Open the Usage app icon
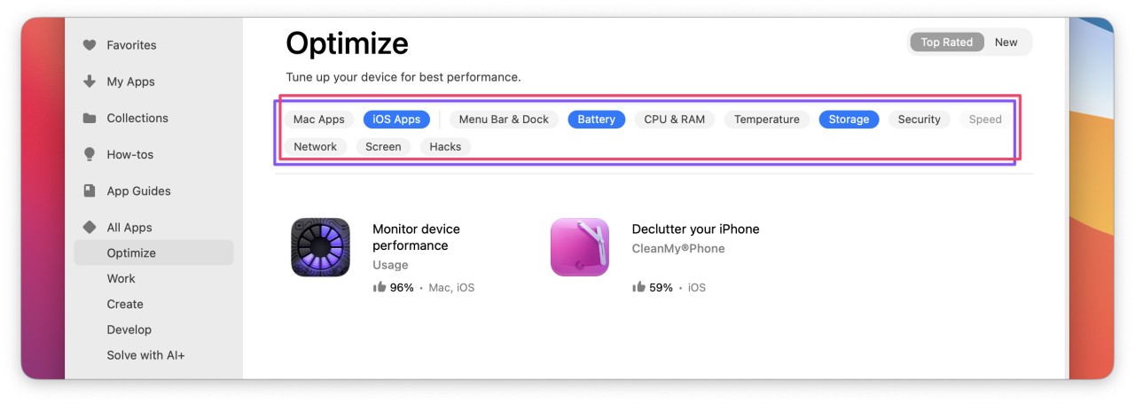Screen dimensions: 1135x404 (x=320, y=247)
